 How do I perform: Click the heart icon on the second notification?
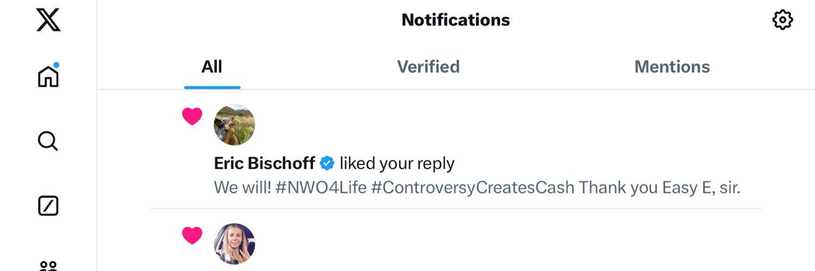(192, 235)
